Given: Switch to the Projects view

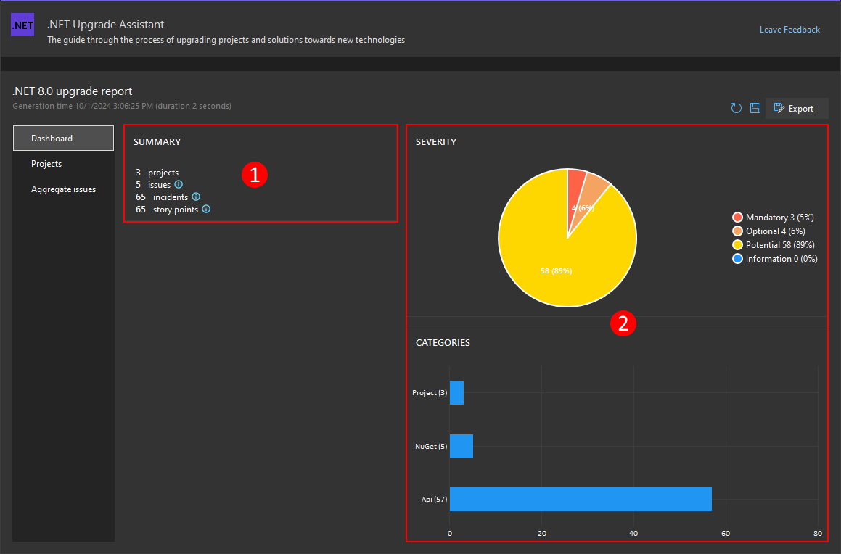Looking at the screenshot, I should point(46,164).
